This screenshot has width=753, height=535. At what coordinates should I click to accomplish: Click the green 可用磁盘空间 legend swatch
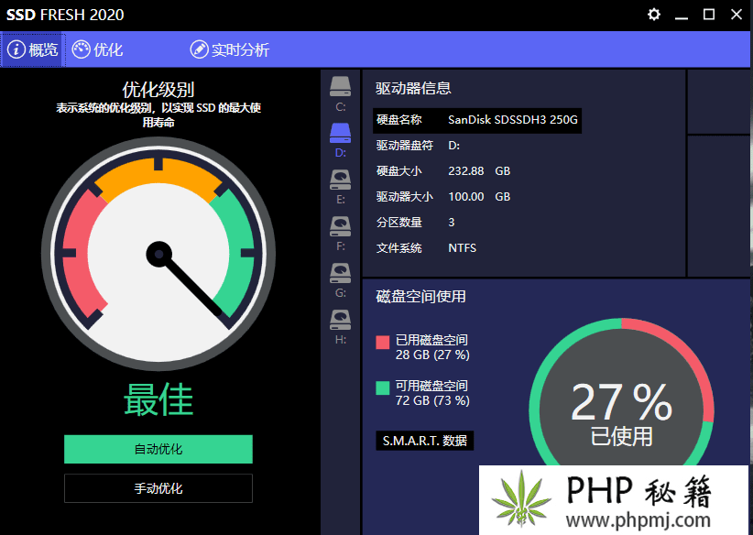(382, 388)
